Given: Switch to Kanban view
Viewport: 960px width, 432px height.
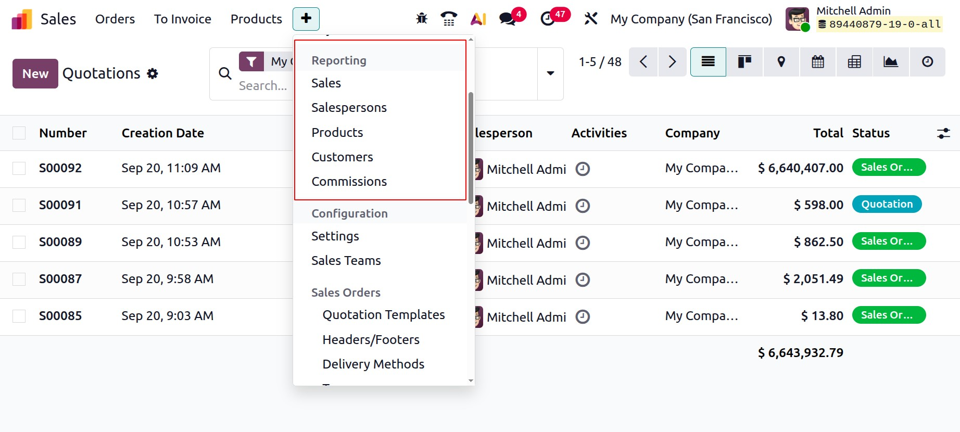Looking at the screenshot, I should pos(744,62).
